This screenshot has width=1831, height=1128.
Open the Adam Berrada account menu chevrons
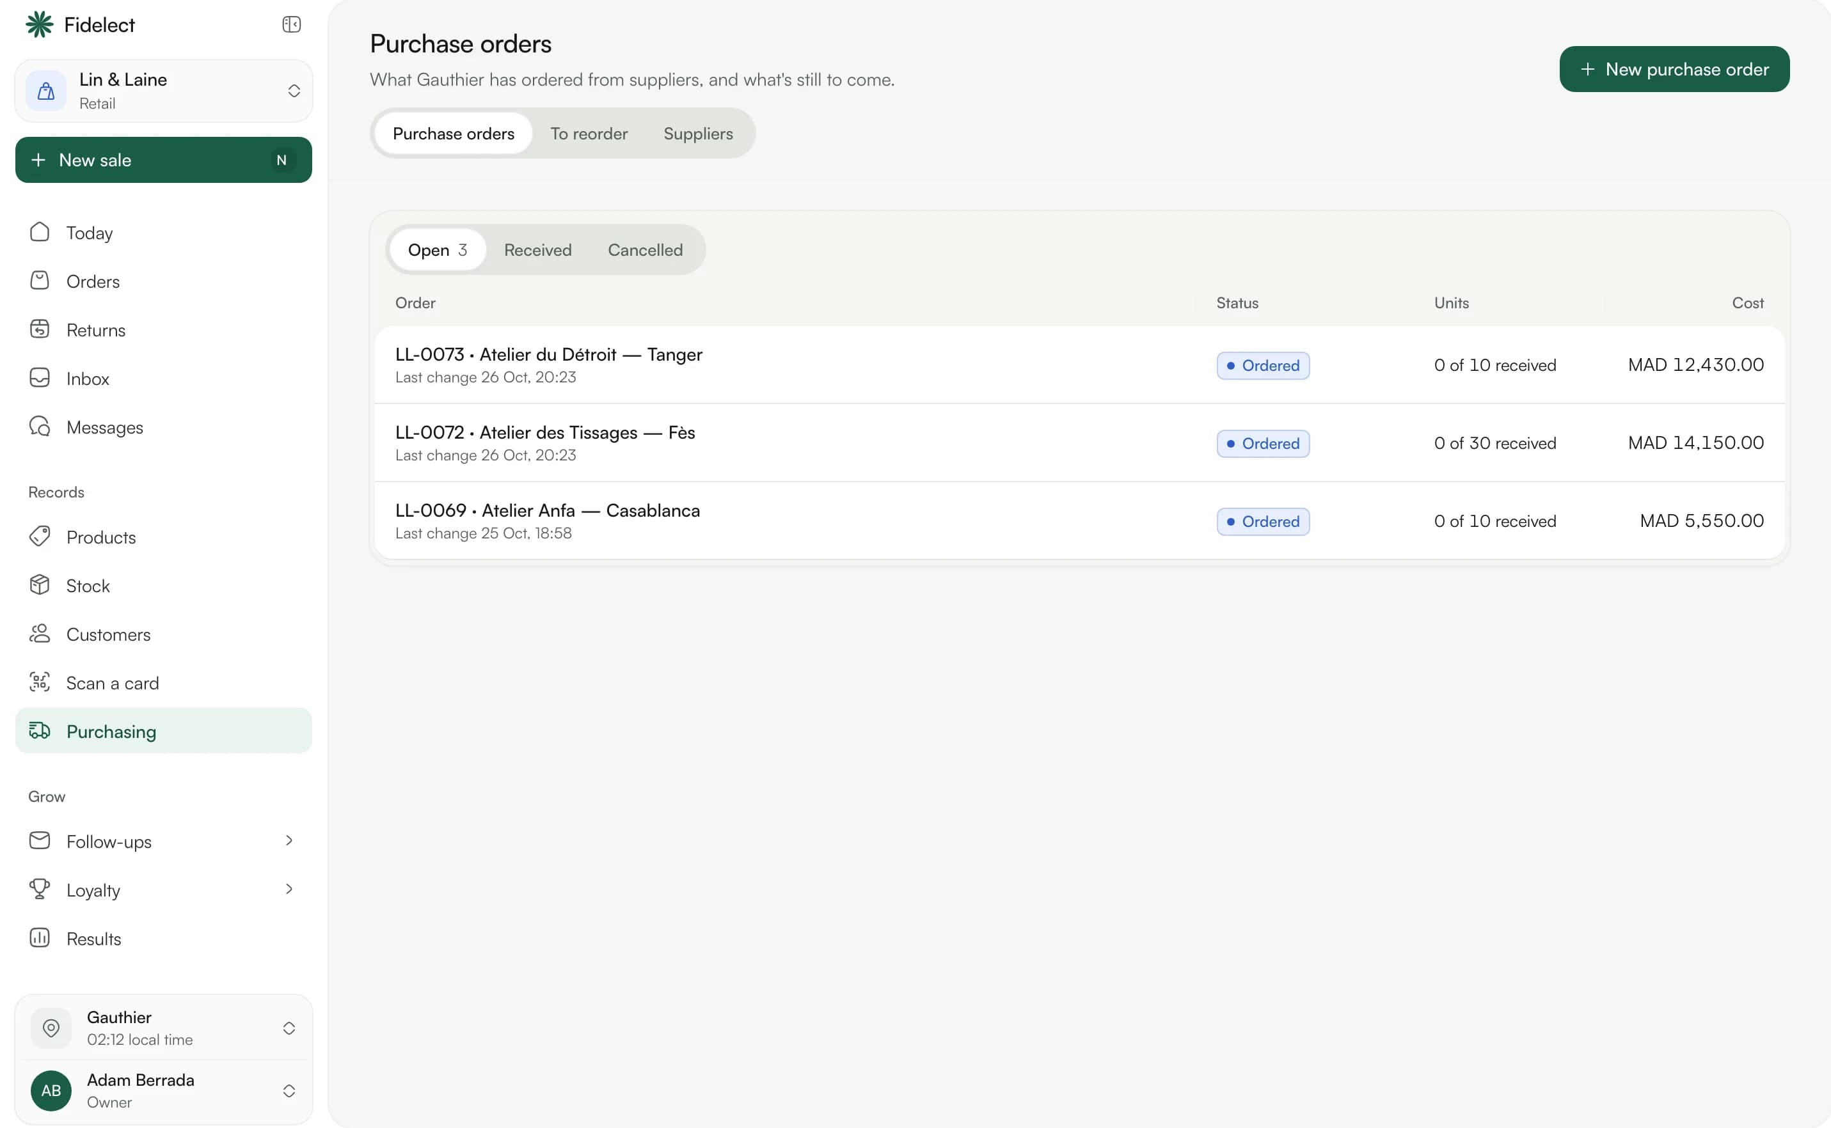(x=289, y=1091)
